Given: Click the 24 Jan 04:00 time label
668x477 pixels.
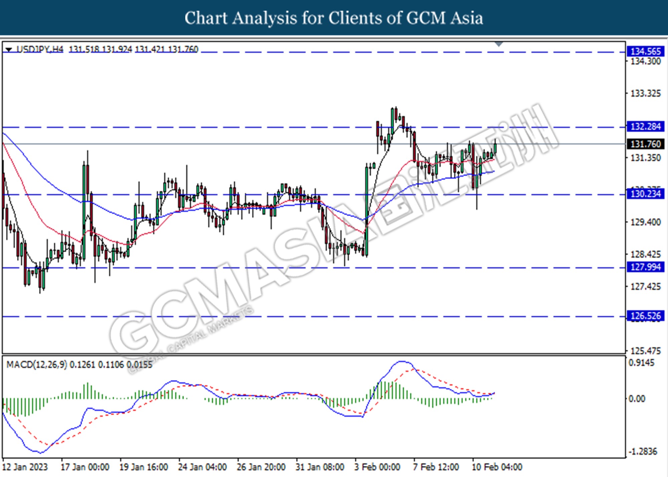Looking at the screenshot, I should [203, 467].
